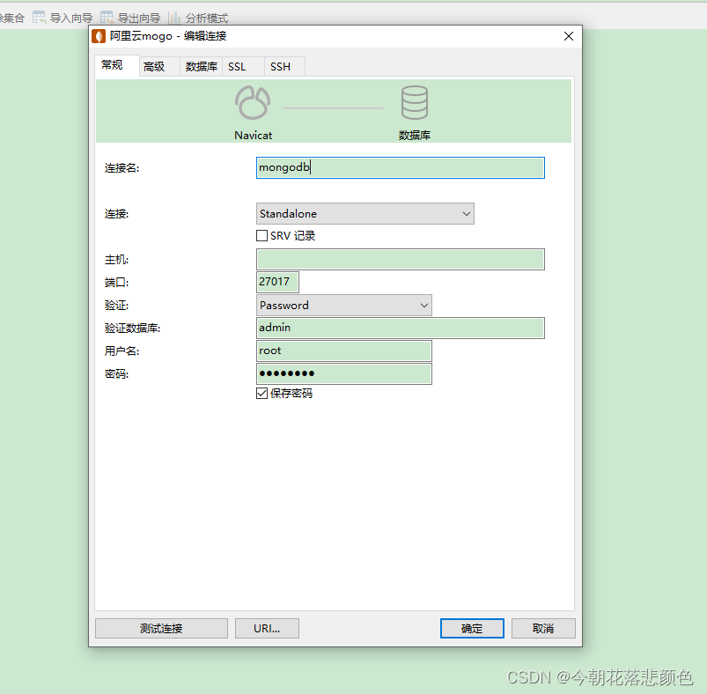
Task: Click the green CSDN watermark text
Action: [599, 678]
